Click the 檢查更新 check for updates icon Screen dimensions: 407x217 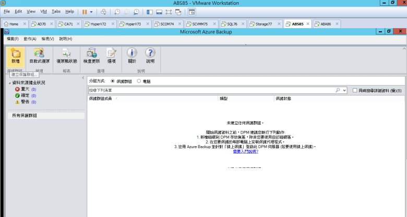point(91,56)
